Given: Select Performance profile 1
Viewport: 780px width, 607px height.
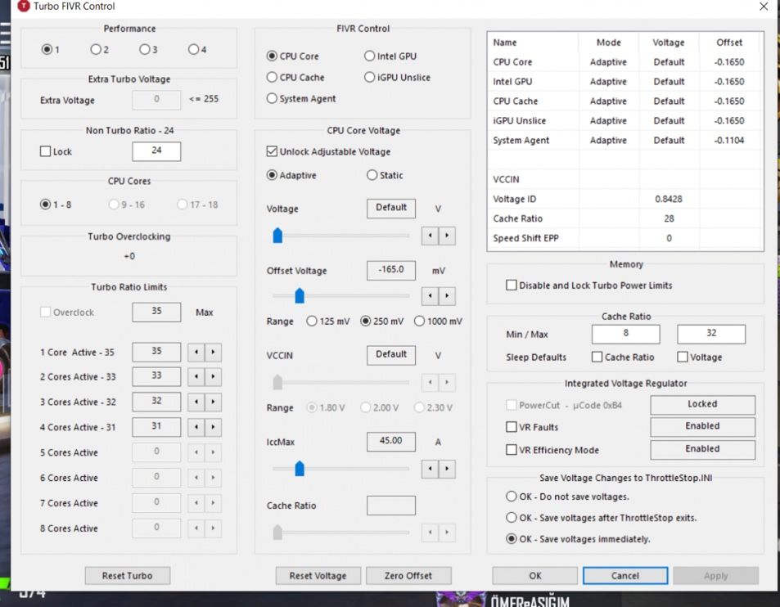Looking at the screenshot, I should tap(47, 49).
